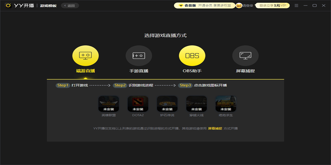Click the DOTA2 game thumbnail

pos(138,104)
